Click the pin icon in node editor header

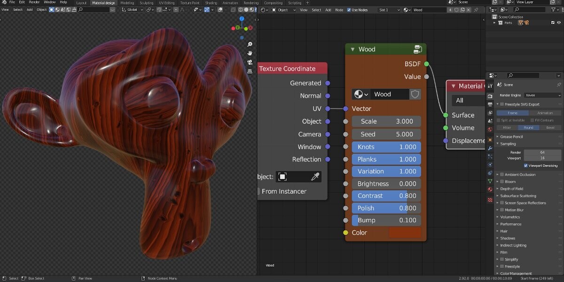pos(476,9)
